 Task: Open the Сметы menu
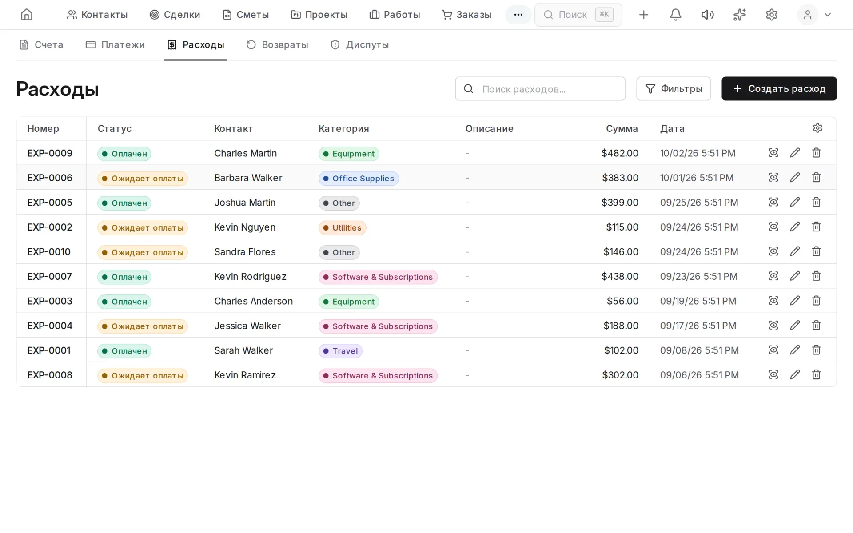coord(246,15)
